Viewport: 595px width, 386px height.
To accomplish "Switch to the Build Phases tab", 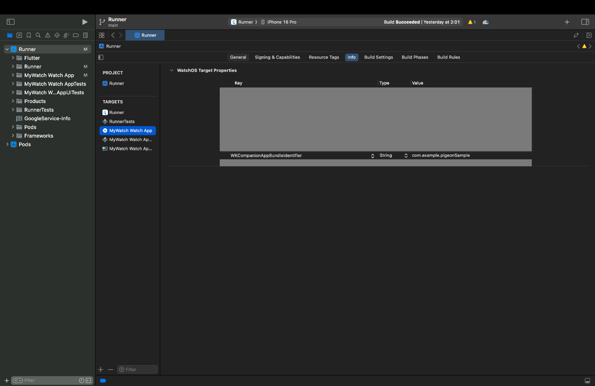I will [415, 57].
